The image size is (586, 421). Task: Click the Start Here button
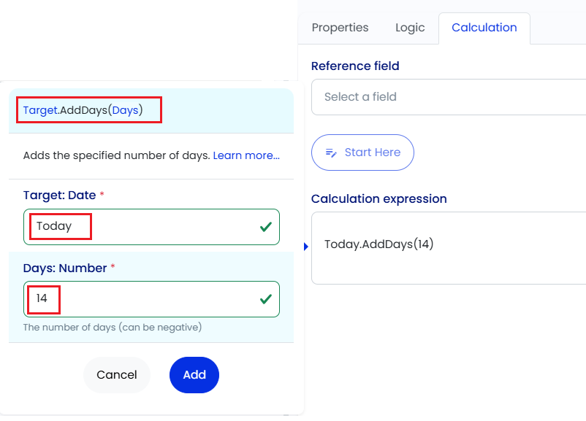coord(362,152)
